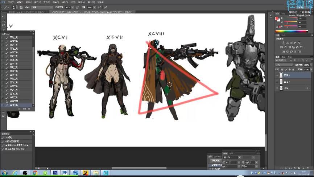Viewport: 314px width, 177px height.
Task: Open the brush opacity slider dropdown
Action: pos(72,7)
